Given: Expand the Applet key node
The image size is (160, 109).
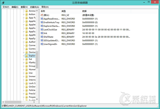Looking at the screenshot, I should [23, 25].
